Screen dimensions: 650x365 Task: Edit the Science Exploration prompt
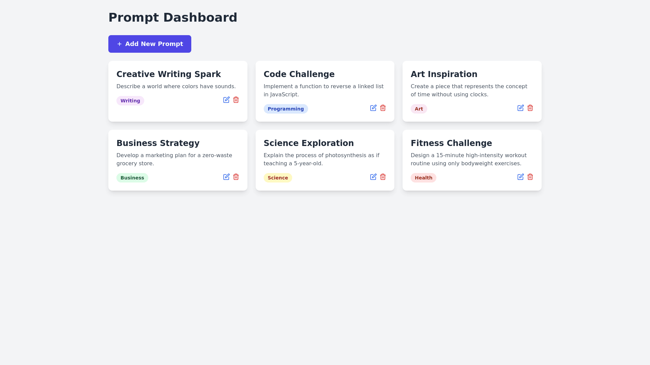373,177
